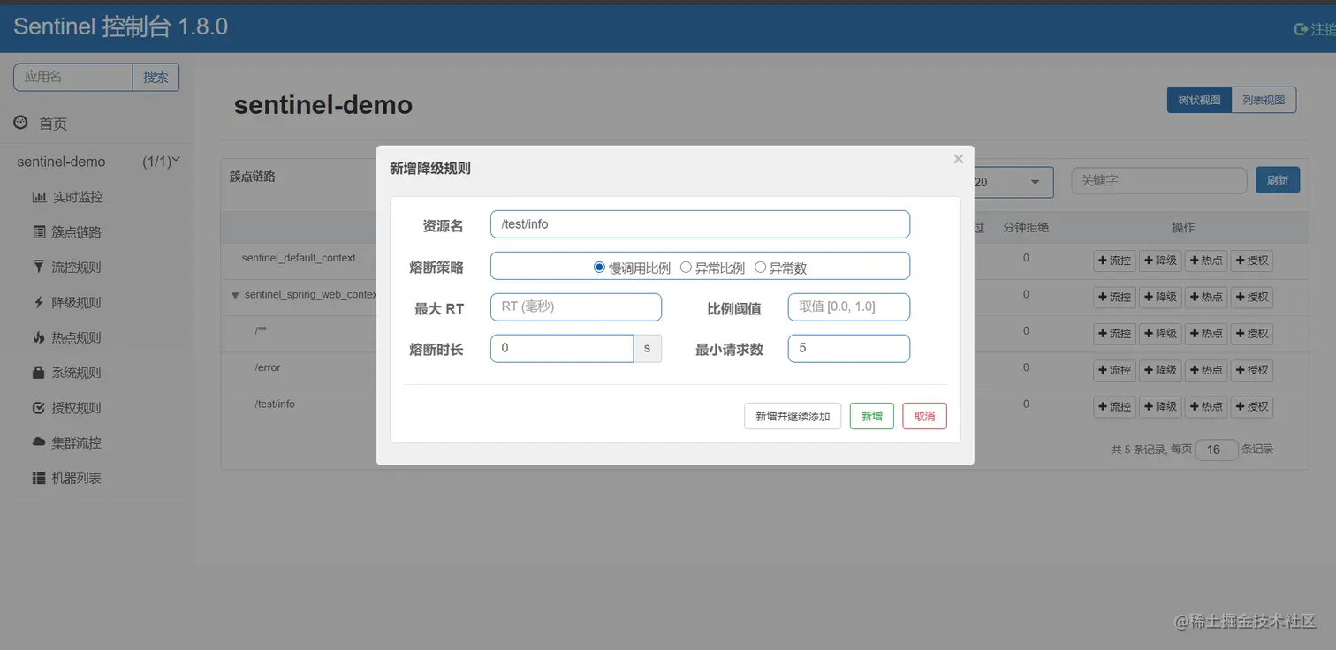The width and height of the screenshot is (1336, 650).
Task: Click 流控 button in sentinel_default_context row
Action: (x=1114, y=261)
